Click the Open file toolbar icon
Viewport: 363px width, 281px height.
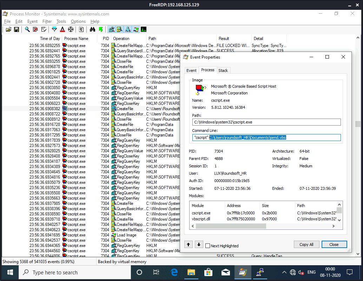coord(8,29)
